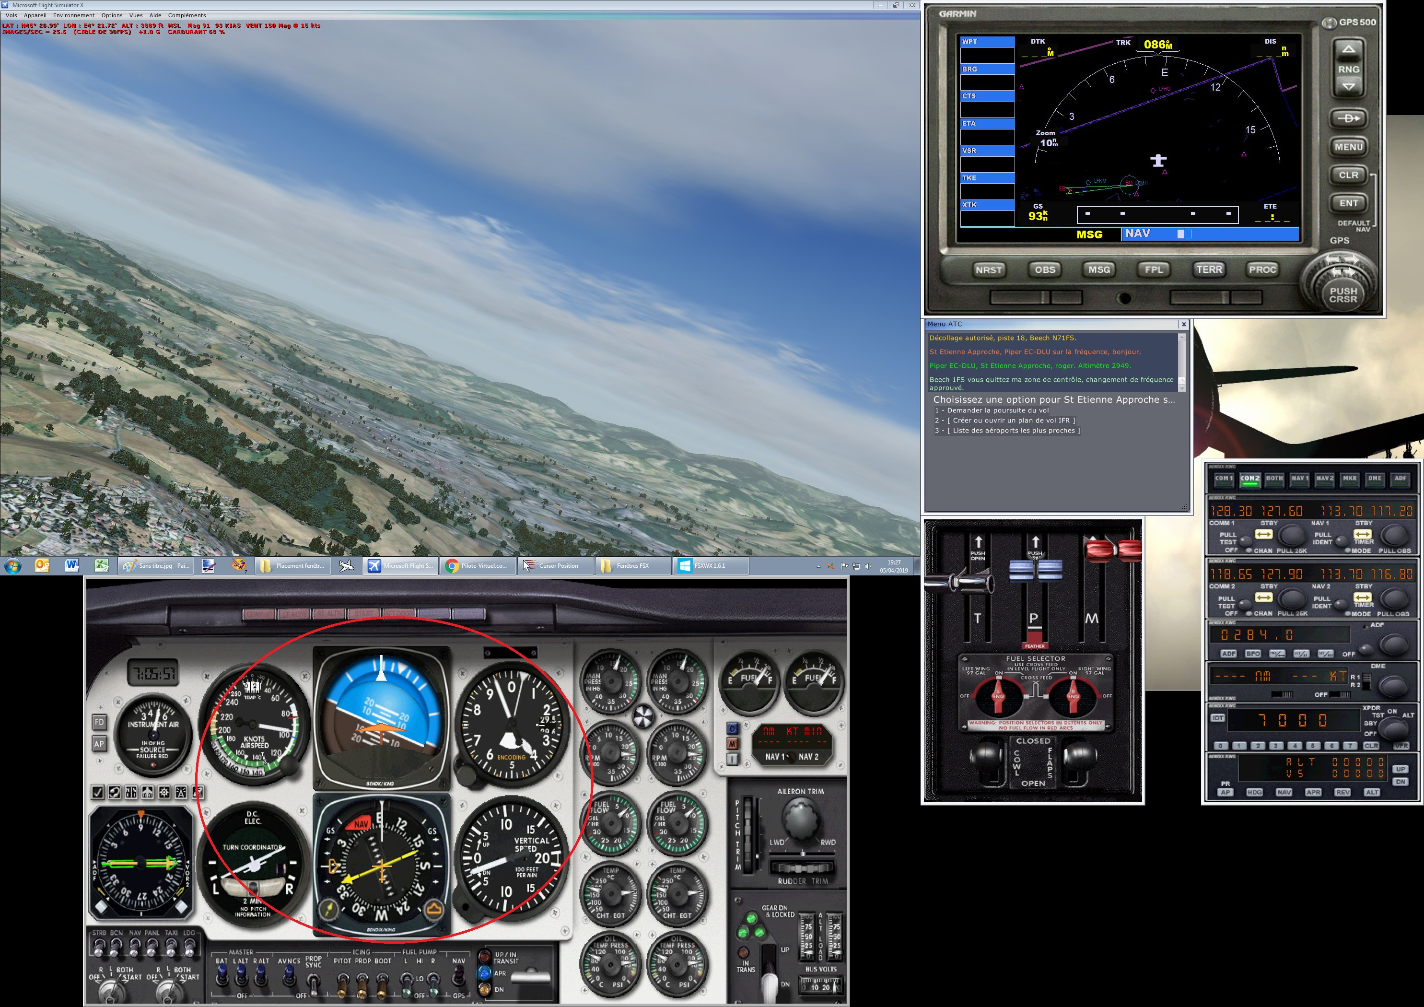
Task: Open the ATC radio tower panel icon
Action: 181,792
